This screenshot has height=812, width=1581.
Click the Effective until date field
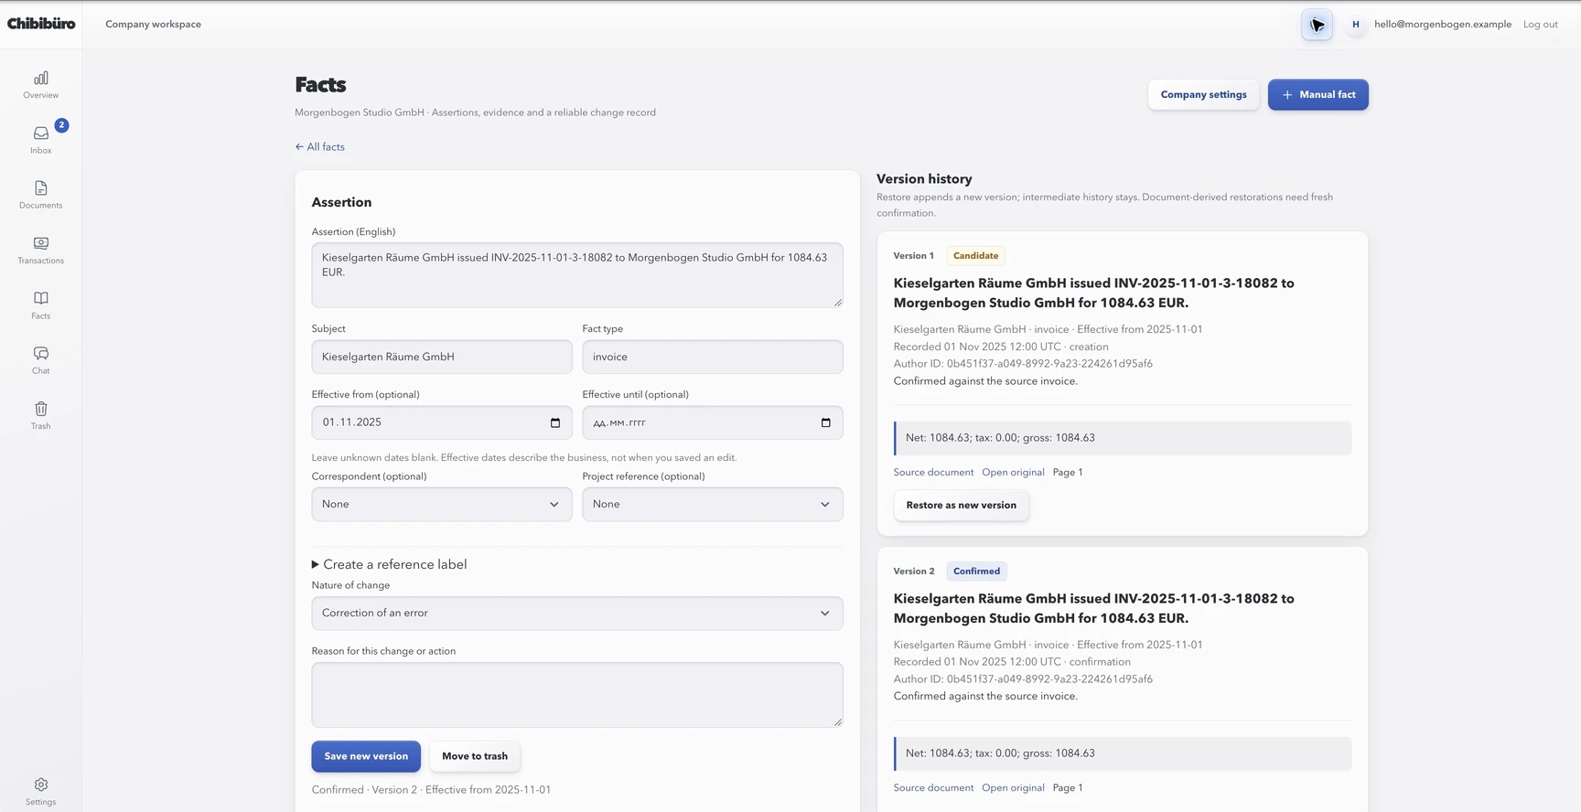pyautogui.click(x=713, y=422)
